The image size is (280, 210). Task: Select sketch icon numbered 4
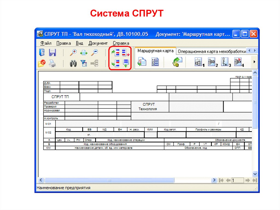(239, 62)
